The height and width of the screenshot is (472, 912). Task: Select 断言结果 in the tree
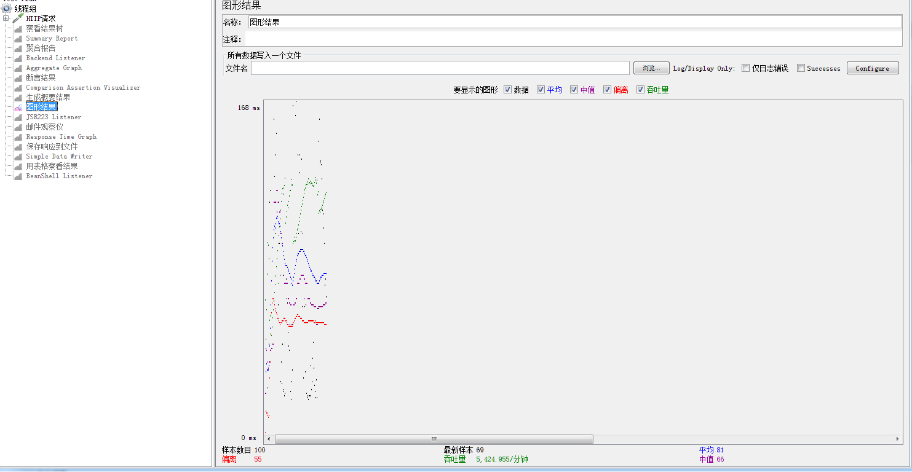41,78
